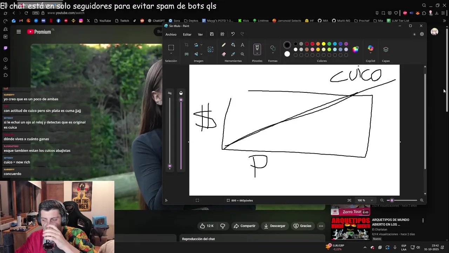Click the brush size slider handle
Screen dimensions: 449x253
pyautogui.click(x=170, y=166)
